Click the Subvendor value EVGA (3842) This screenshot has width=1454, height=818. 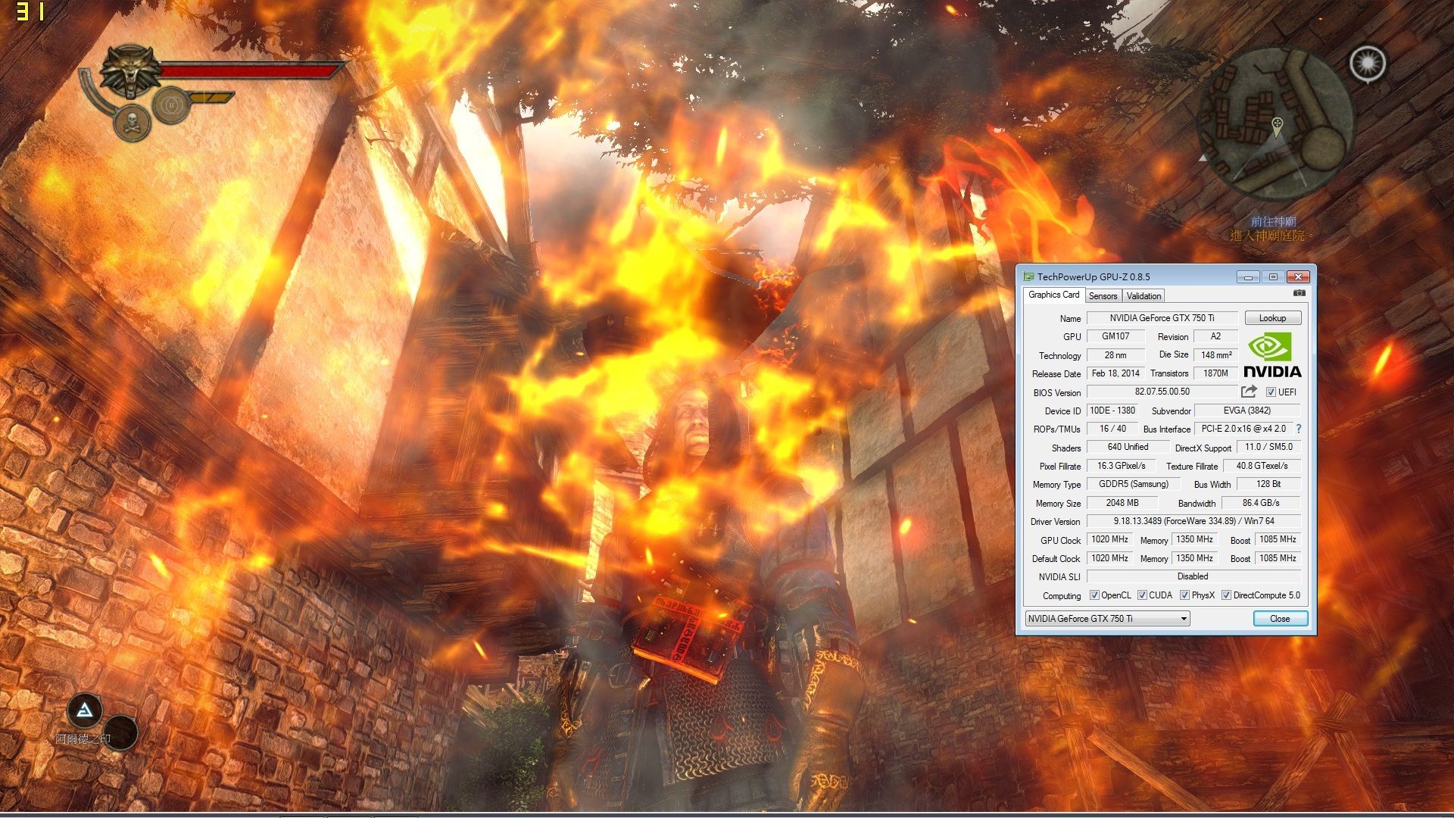[1247, 411]
